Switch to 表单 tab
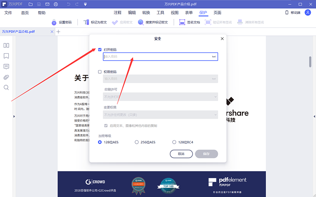316x197 pixels. [x=189, y=13]
